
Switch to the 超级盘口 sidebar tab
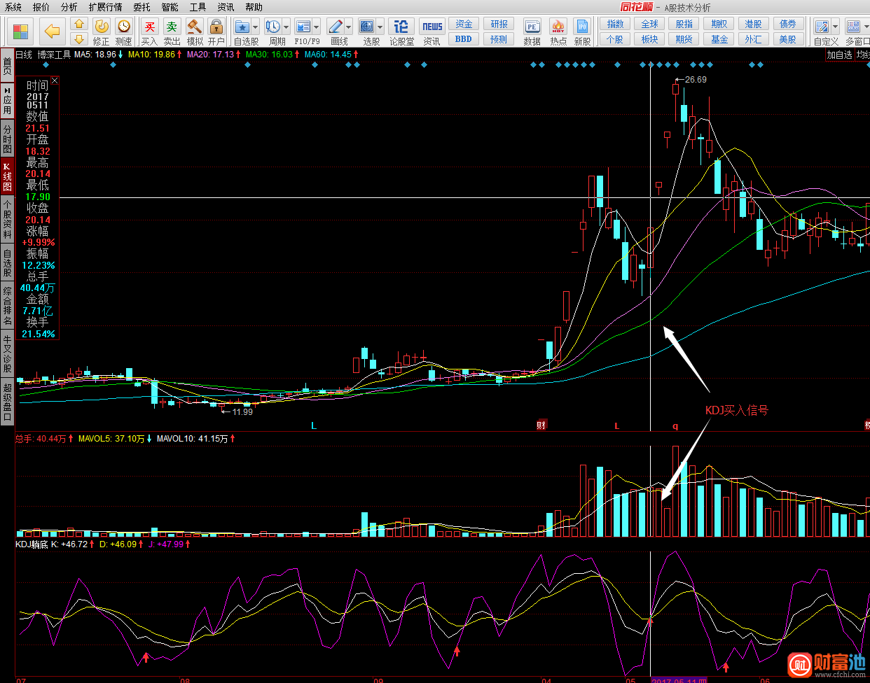click(x=7, y=401)
